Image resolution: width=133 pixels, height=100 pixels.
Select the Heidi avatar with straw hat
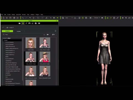pos(45,57)
